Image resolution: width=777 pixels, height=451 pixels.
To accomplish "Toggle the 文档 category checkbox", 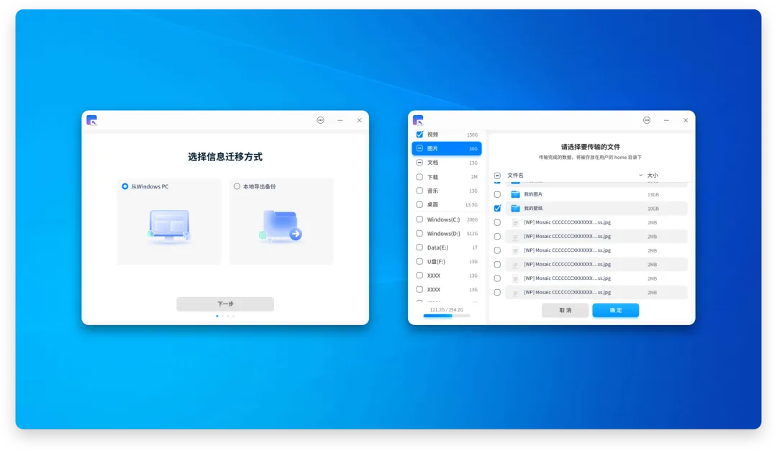I will tap(419, 163).
